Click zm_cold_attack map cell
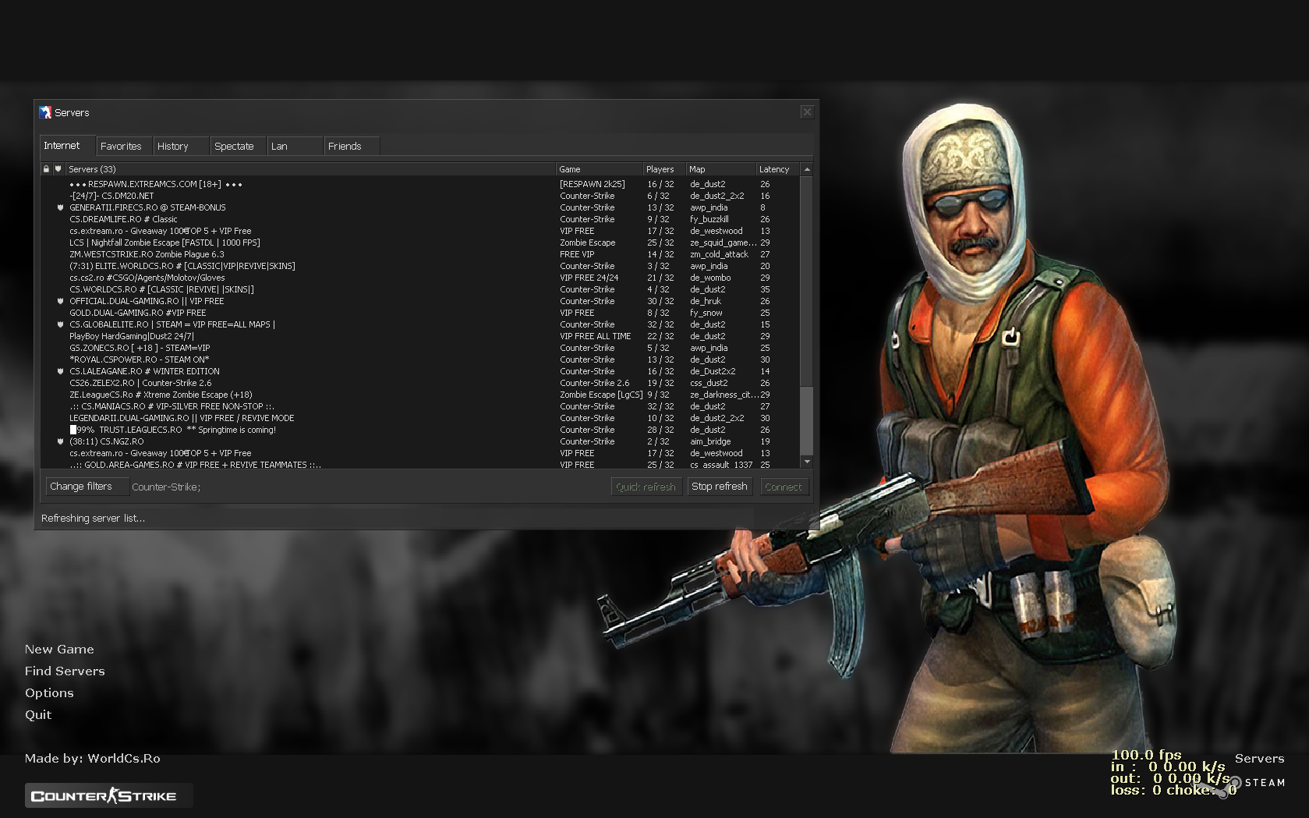Screen dimensions: 1309x818 (719, 254)
